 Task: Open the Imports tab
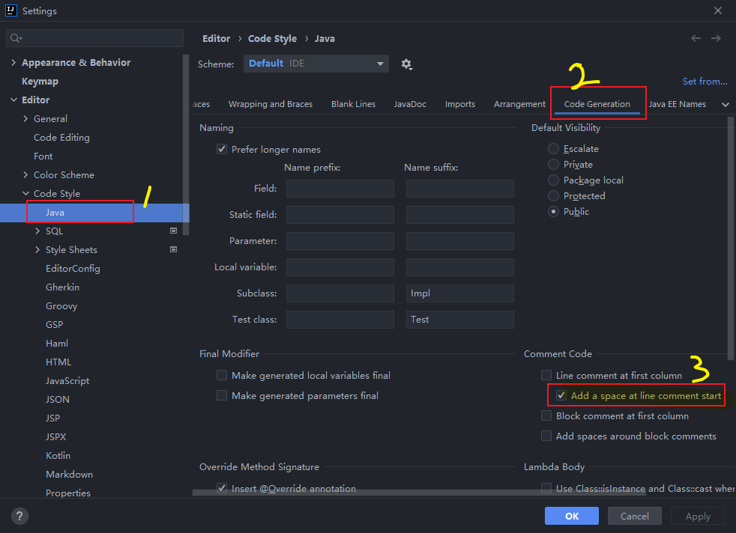(460, 104)
